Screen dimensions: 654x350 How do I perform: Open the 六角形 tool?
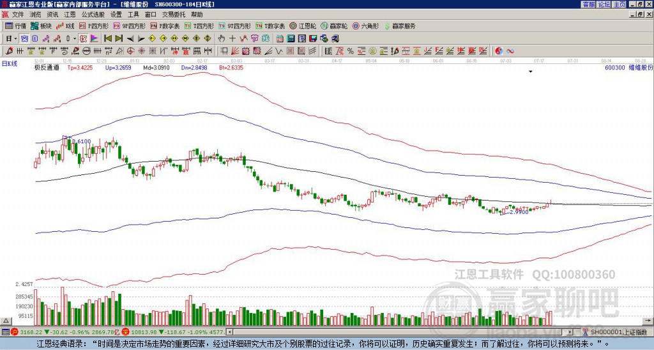pos(366,26)
